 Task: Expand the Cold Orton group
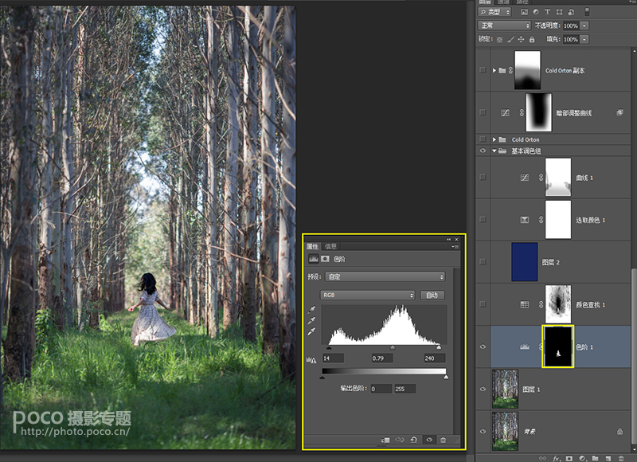click(494, 139)
